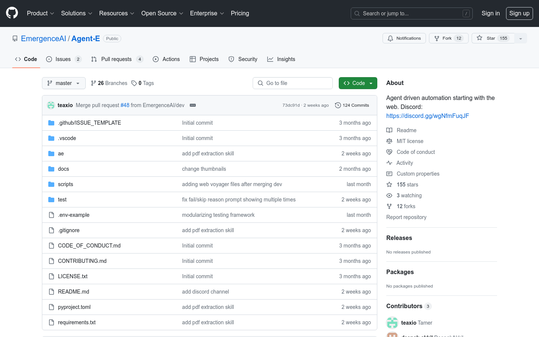Expand commit message ellipsis button
539x337 pixels.
[193, 105]
